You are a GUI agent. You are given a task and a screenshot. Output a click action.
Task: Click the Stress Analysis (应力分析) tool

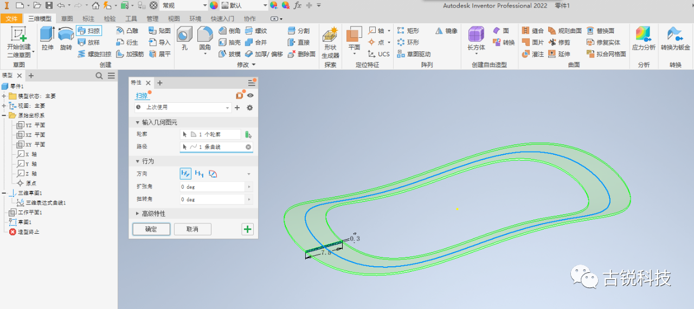pos(644,39)
